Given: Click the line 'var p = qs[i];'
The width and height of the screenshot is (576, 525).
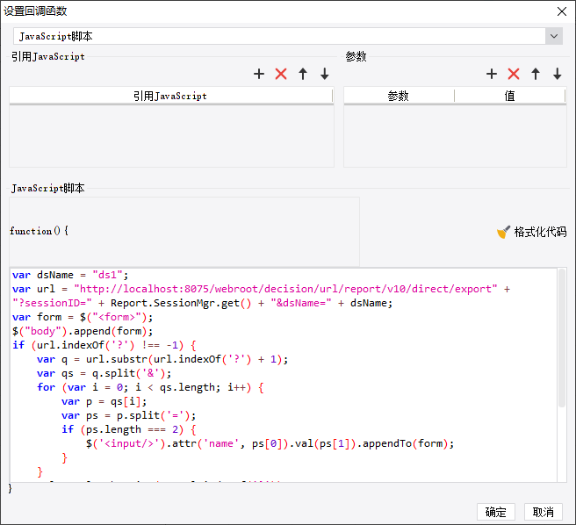Looking at the screenshot, I should 104,401.
